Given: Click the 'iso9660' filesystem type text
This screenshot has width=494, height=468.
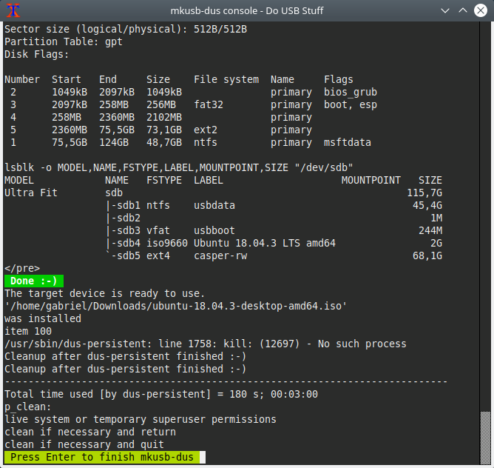Looking at the screenshot, I should (167, 243).
